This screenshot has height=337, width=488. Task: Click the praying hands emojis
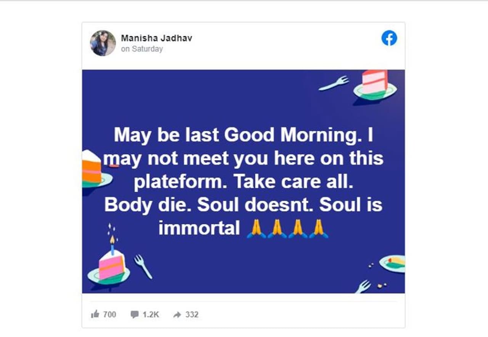click(287, 229)
